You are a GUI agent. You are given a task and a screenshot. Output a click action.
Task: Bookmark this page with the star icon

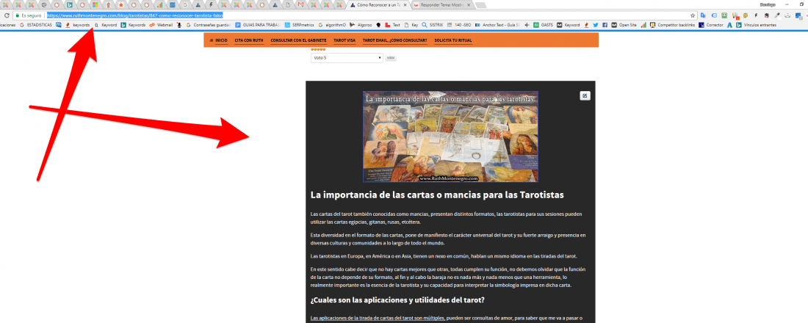(x=693, y=15)
